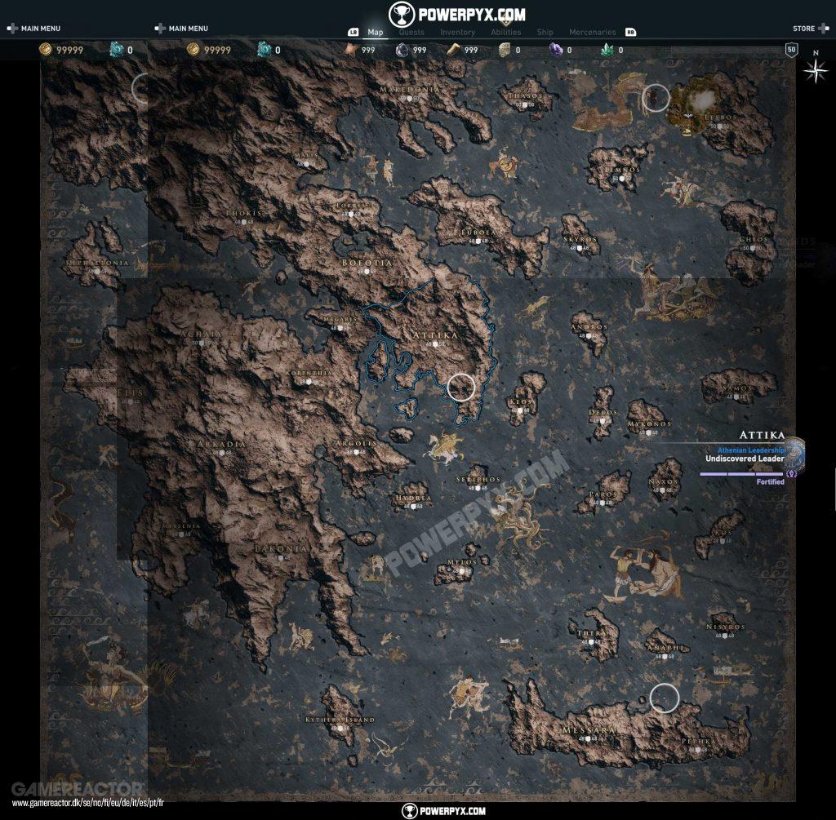Open the STORE button
836x820 pixels.
click(x=803, y=29)
